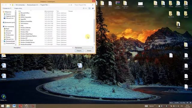Click the navigation pane vertical scrollbar
The image size is (192, 108).
(16, 28)
